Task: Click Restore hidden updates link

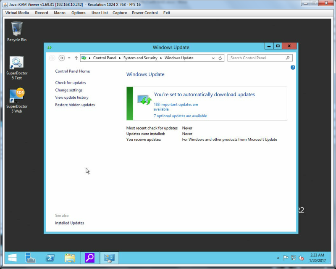Action: click(75, 105)
